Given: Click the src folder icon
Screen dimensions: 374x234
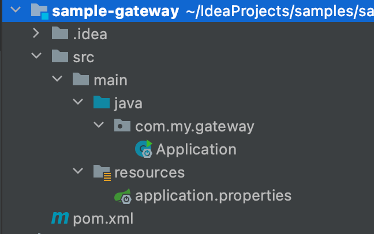Looking at the screenshot, I should pyautogui.click(x=60, y=56).
